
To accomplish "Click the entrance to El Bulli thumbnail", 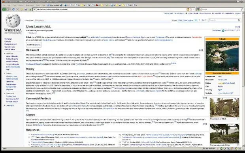I will pyautogui.click(x=224, y=108).
